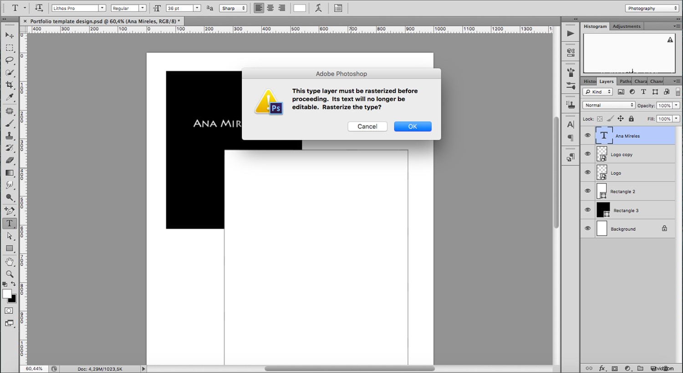Select the Move tool
The image size is (683, 373).
click(x=9, y=35)
